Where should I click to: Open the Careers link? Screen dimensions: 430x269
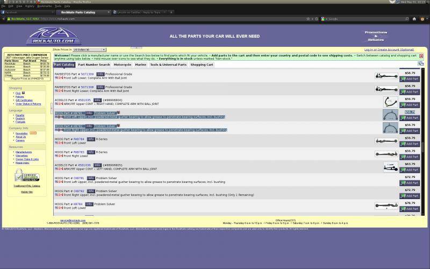coord(20,140)
